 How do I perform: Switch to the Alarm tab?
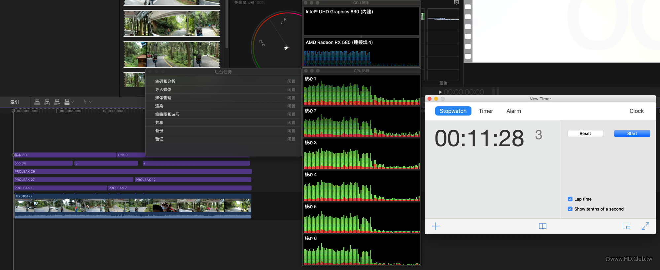(x=513, y=111)
